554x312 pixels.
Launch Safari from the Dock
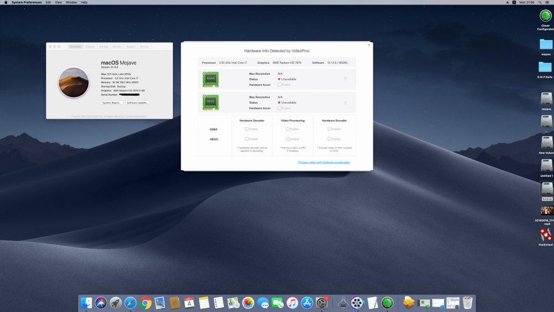pyautogui.click(x=130, y=303)
